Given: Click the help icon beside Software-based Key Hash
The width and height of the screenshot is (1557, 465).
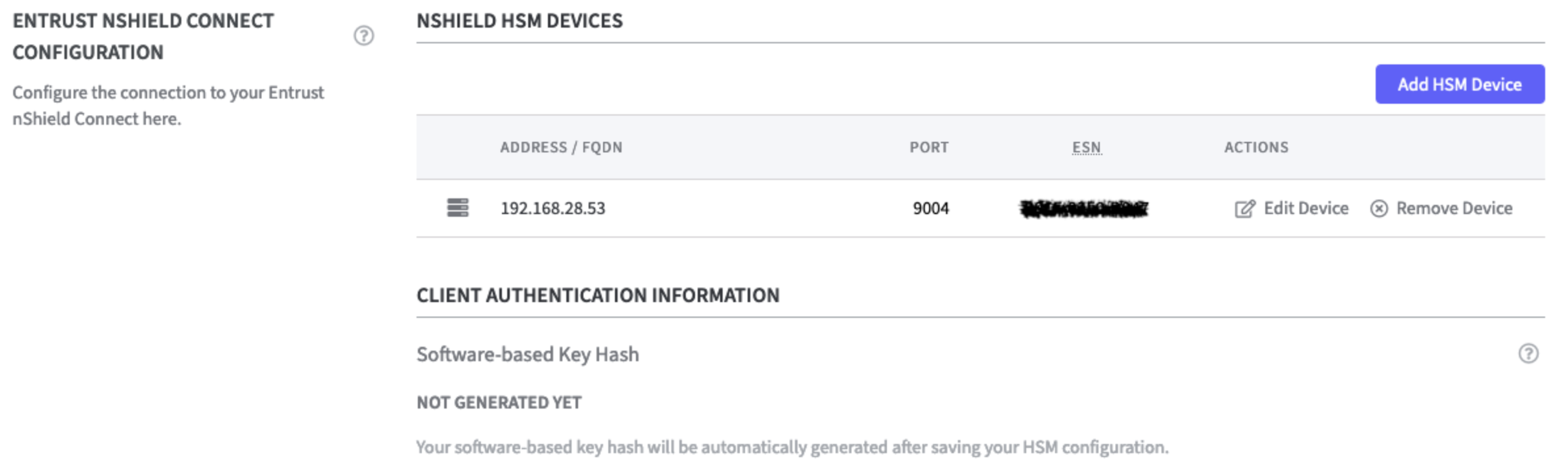Looking at the screenshot, I should click(1529, 353).
